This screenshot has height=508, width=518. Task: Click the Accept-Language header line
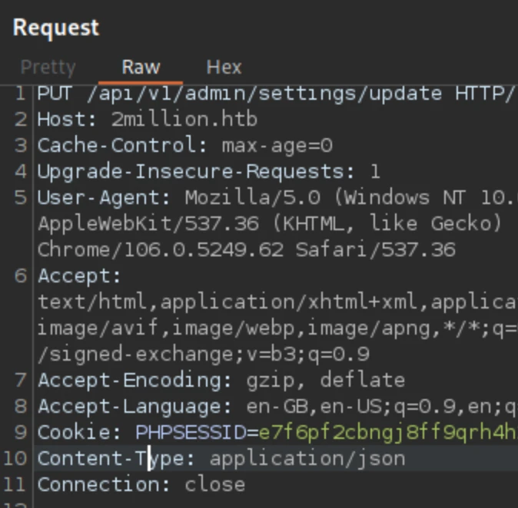pyautogui.click(x=277, y=407)
